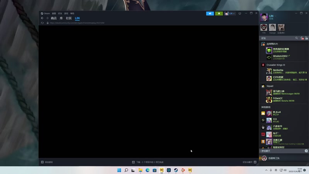The width and height of the screenshot is (309, 174).
Task: Click the add friend icon
Action: tap(302, 38)
